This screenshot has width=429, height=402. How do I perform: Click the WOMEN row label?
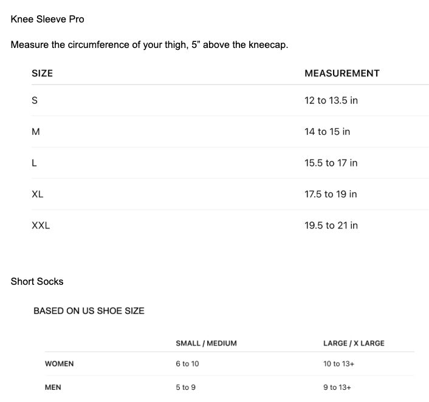59,364
